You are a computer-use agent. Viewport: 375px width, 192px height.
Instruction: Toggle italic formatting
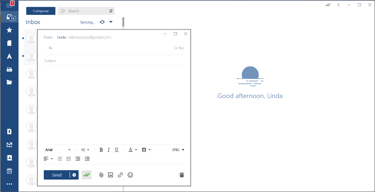[x=109, y=150]
